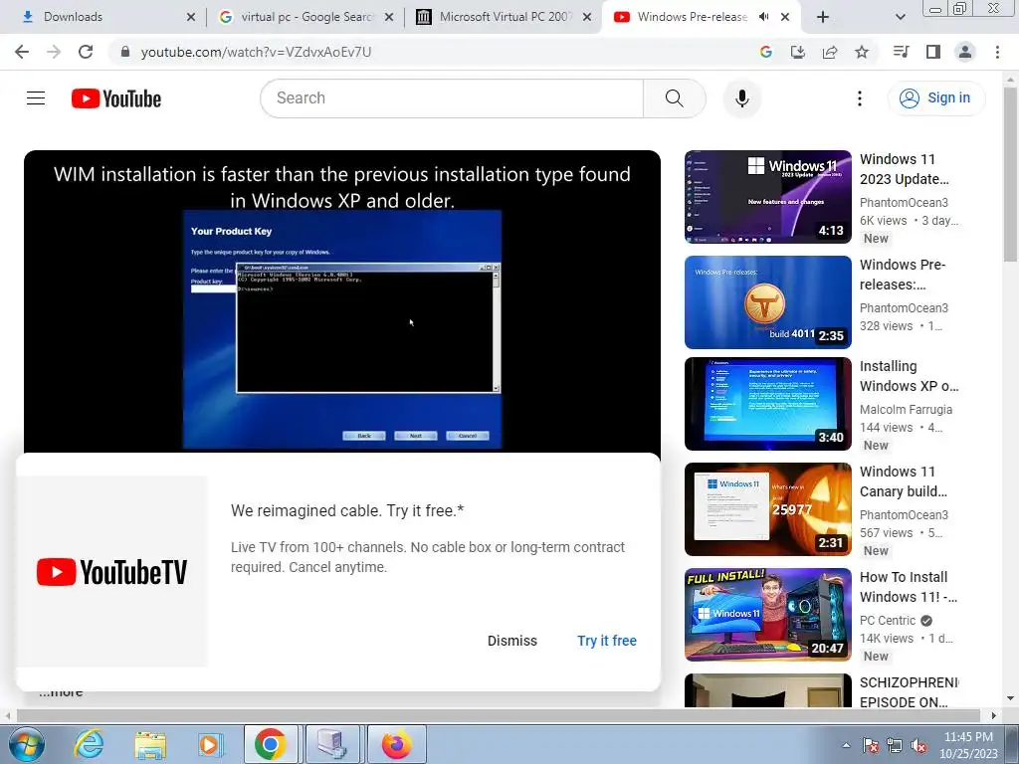Image resolution: width=1019 pixels, height=764 pixels.
Task: Click the muted volume tray icon
Action: pos(918,745)
